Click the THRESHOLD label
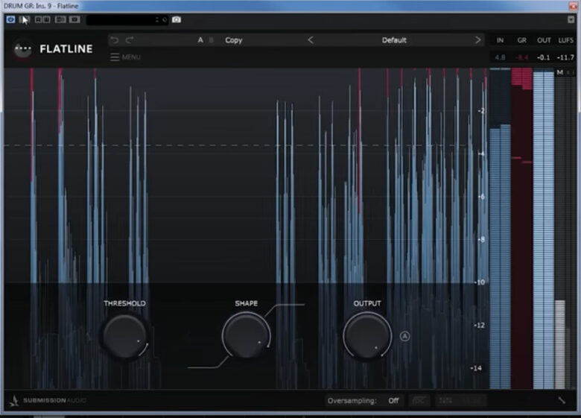Viewport: 581px width, 418px height. click(x=124, y=303)
